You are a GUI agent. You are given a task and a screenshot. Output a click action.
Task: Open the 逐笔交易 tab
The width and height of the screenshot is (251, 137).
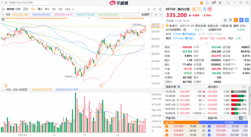click(x=171, y=87)
